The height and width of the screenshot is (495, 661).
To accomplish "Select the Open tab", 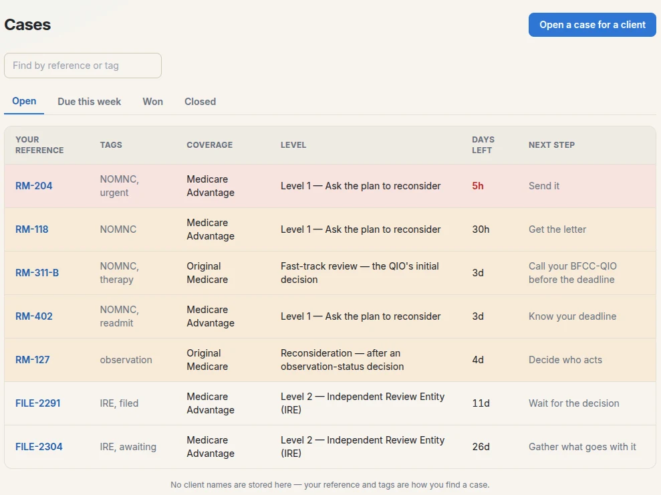I will [24, 101].
